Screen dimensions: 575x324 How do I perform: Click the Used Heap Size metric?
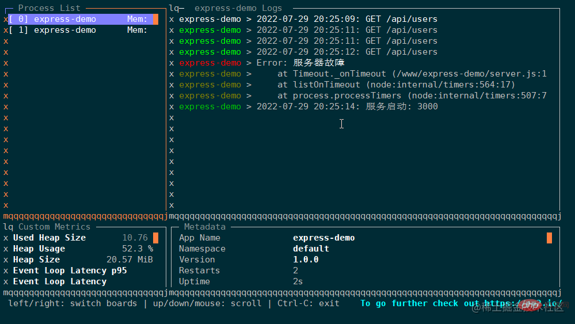[81, 238]
